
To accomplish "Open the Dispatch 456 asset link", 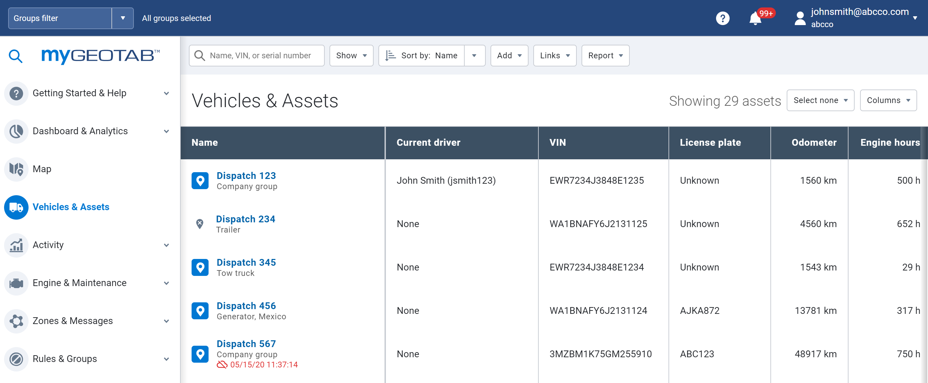I will point(246,306).
